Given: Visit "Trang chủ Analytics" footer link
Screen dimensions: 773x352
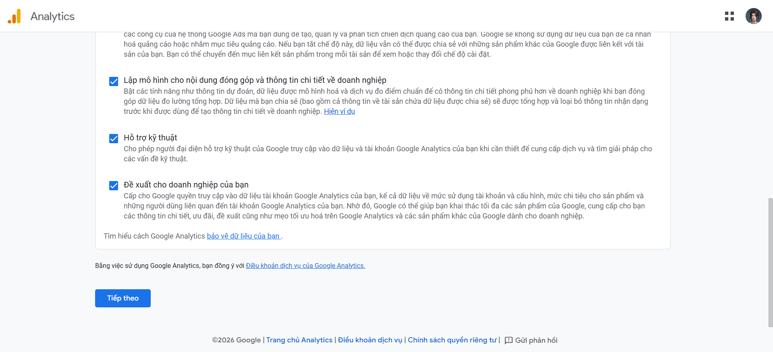Looking at the screenshot, I should pos(299,340).
